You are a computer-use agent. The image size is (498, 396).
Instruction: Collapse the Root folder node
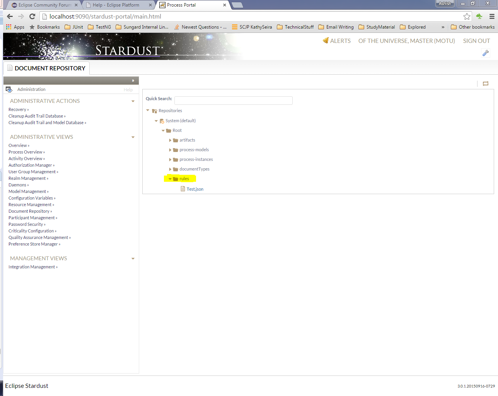point(163,131)
